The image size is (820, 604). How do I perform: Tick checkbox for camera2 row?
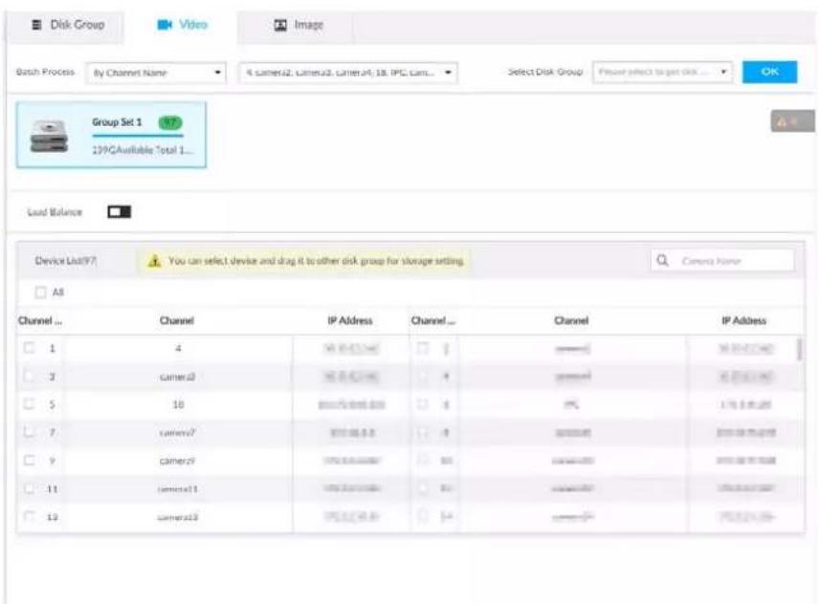30,376
